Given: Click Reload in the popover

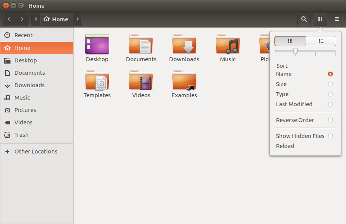Looking at the screenshot, I should (285, 146).
